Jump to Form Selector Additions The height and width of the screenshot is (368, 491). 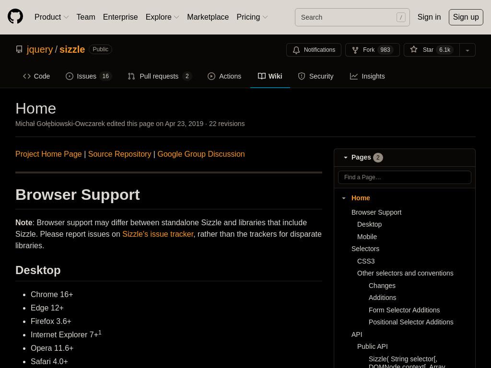click(404, 310)
